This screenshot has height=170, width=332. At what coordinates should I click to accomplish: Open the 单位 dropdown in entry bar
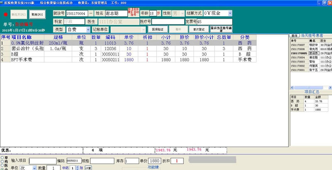(x=34, y=168)
